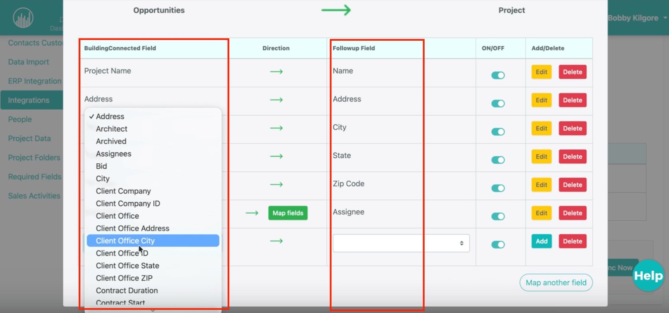Screen dimensions: 669x313
Task: Open ERP Integration sidebar link
Action: tap(35, 81)
